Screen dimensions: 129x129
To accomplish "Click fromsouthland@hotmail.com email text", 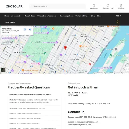I will (80, 124).
